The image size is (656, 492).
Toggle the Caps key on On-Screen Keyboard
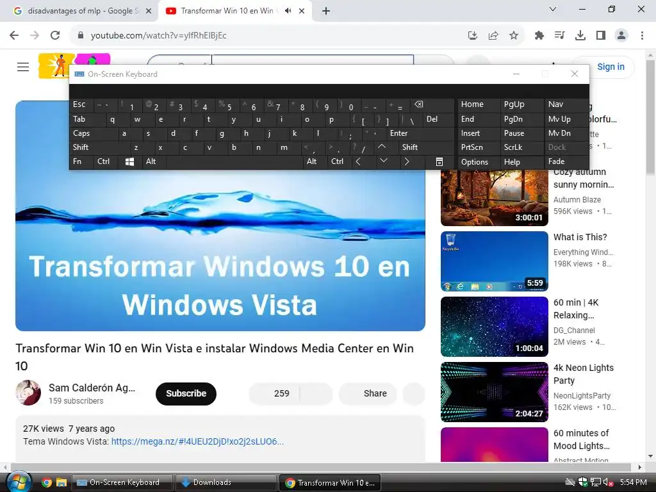(94, 133)
